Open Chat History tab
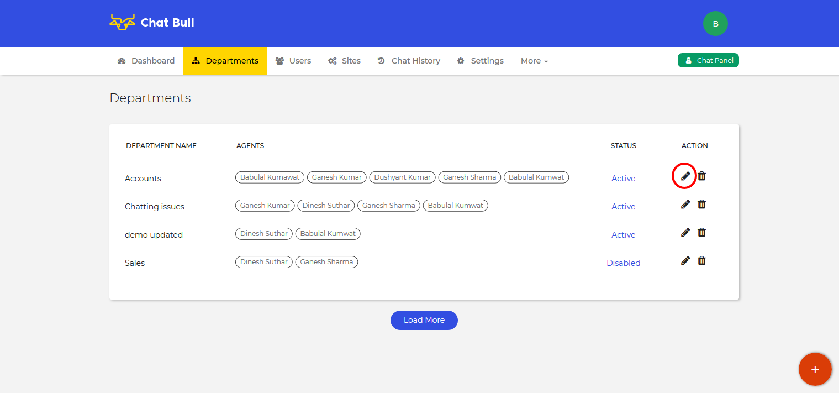Screen dimensions: 839x393 pos(409,61)
